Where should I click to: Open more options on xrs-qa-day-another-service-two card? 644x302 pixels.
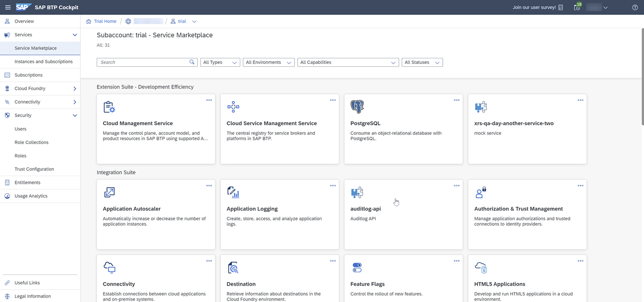pyautogui.click(x=581, y=100)
